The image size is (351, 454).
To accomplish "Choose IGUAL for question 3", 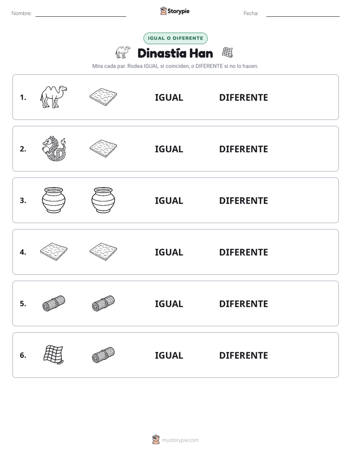I will pyautogui.click(x=169, y=200).
